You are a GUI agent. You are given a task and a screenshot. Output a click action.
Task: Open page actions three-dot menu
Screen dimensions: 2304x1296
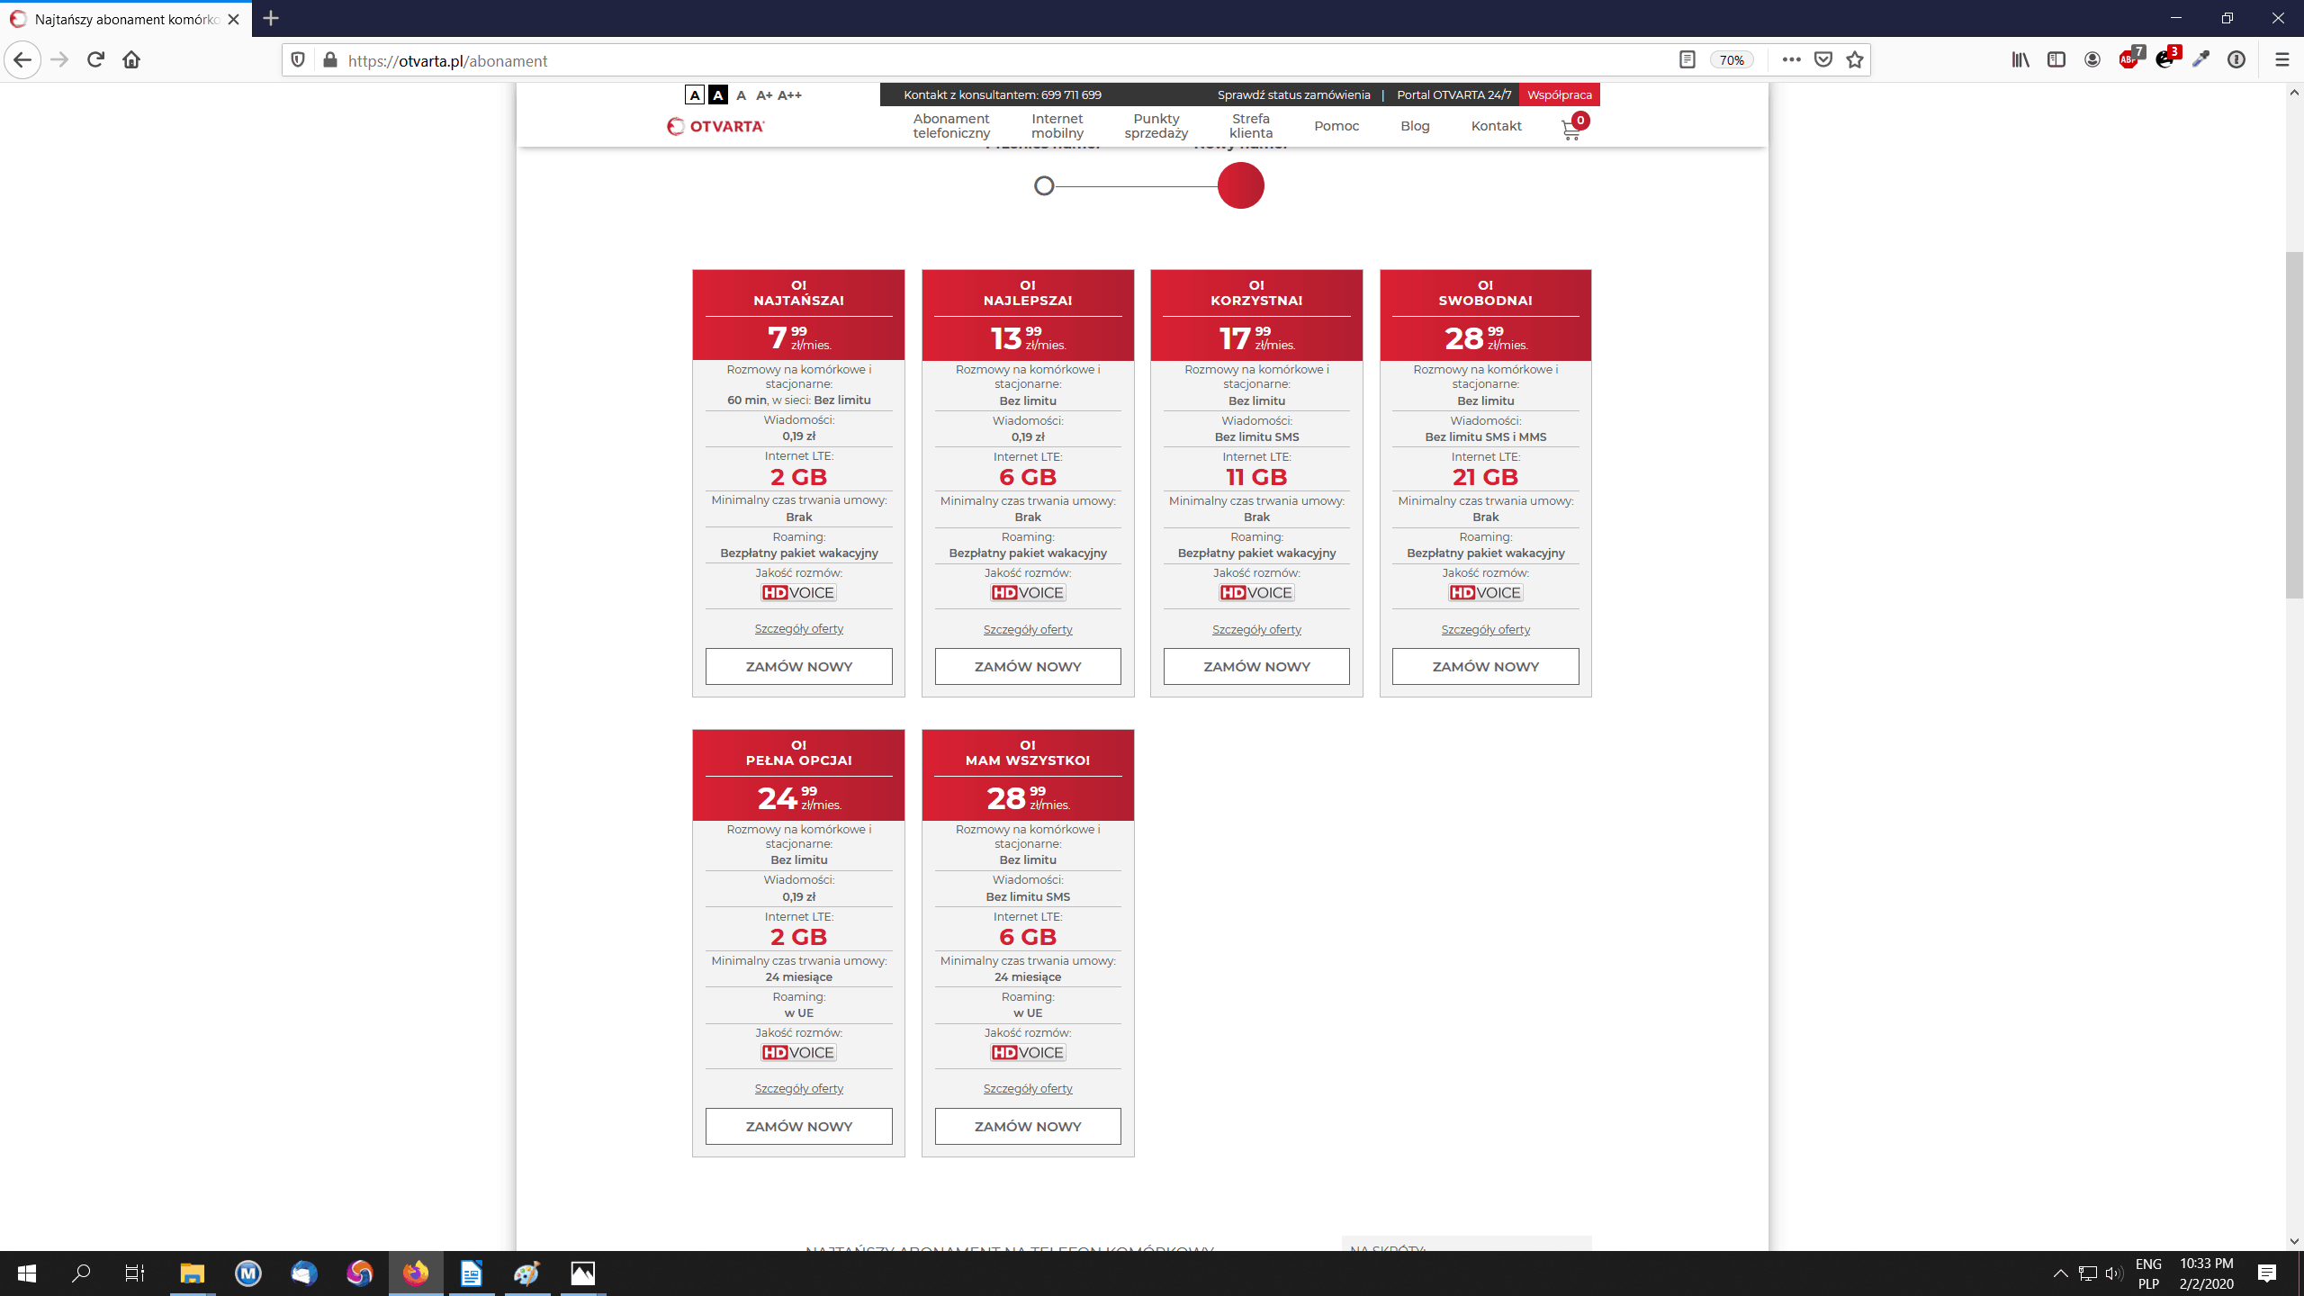[1791, 60]
